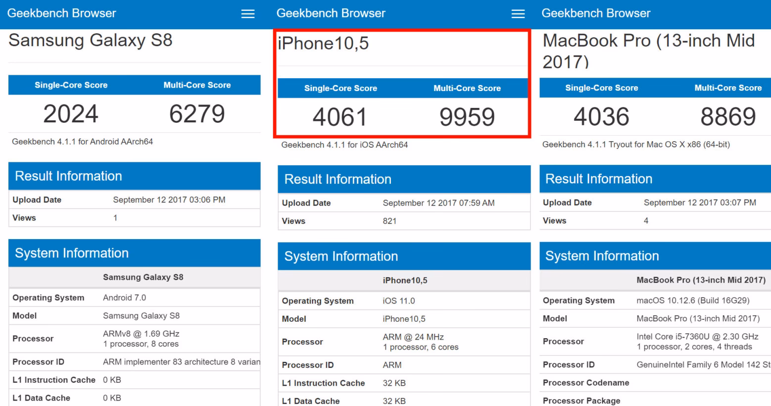This screenshot has height=406, width=771.
Task: Expand the Result Information section for iPhone10,5
Action: point(338,179)
